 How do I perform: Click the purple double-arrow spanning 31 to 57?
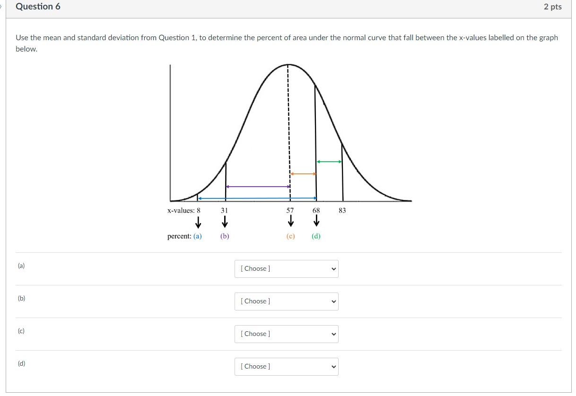pos(258,186)
